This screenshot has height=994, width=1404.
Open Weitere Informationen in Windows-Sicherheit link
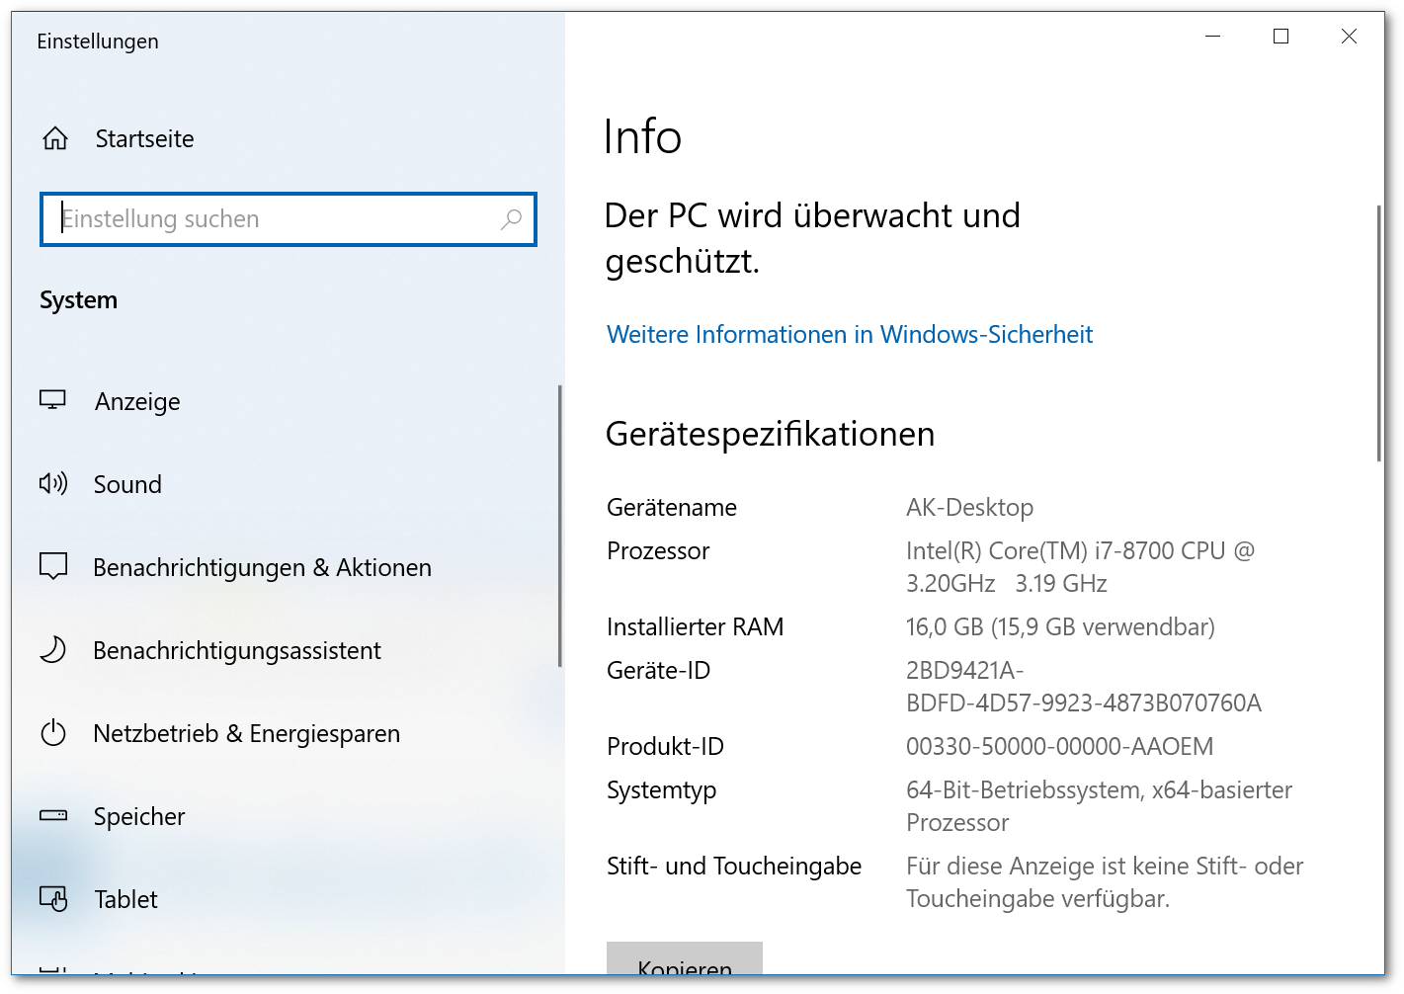click(850, 334)
